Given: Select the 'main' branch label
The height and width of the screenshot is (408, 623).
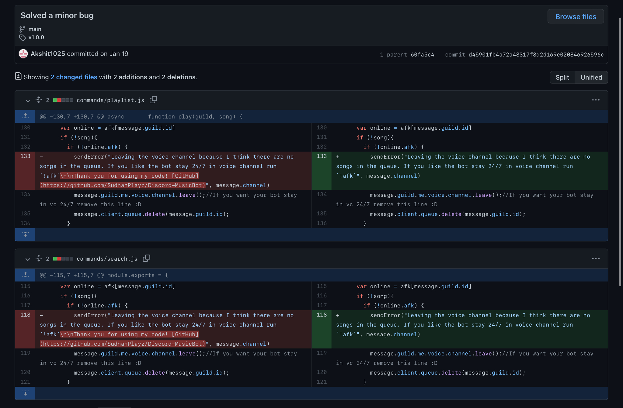Looking at the screenshot, I should tap(35, 28).
